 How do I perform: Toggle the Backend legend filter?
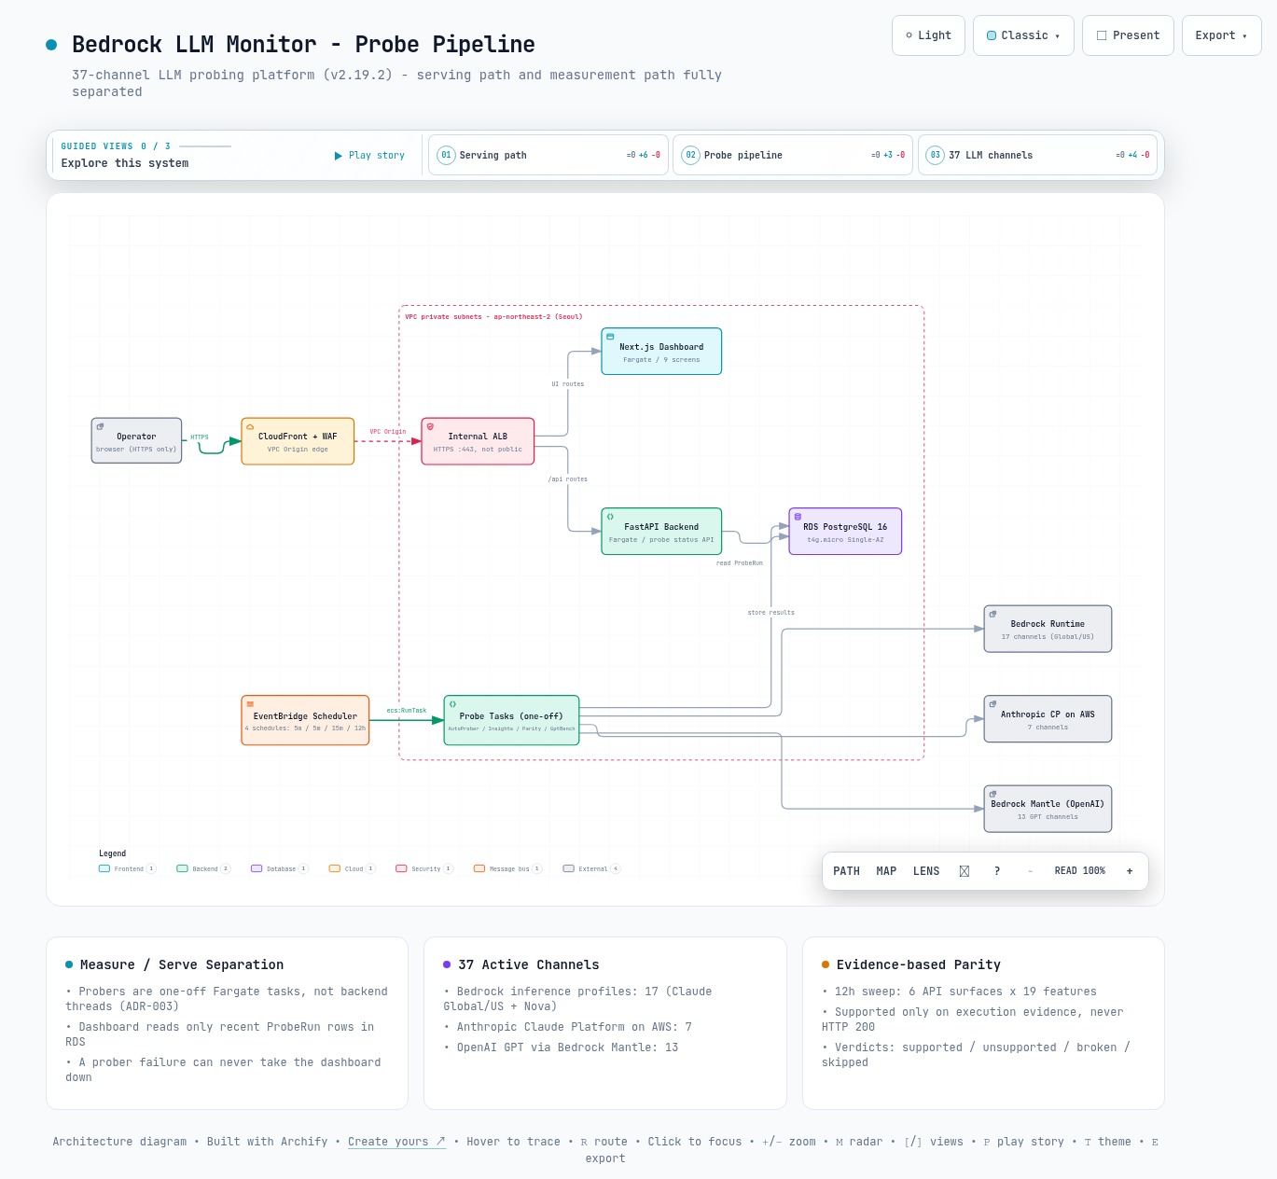[203, 868]
